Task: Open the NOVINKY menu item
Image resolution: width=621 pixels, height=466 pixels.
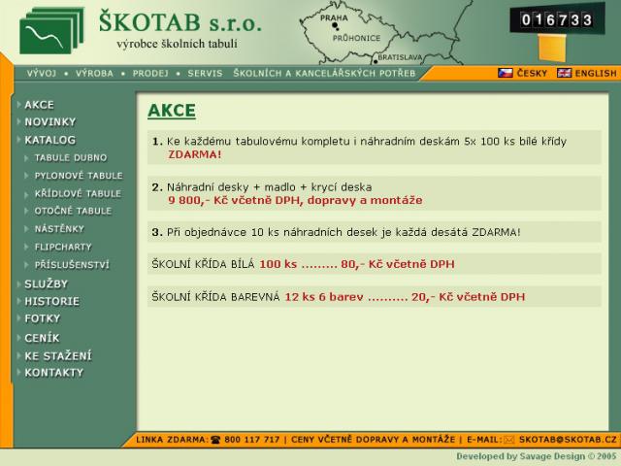Action: (x=49, y=122)
